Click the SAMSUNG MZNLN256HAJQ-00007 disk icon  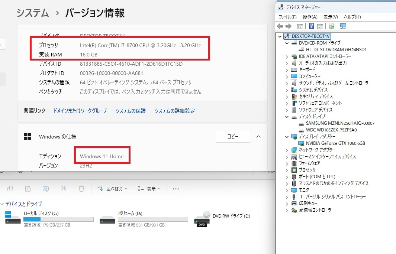click(301, 124)
